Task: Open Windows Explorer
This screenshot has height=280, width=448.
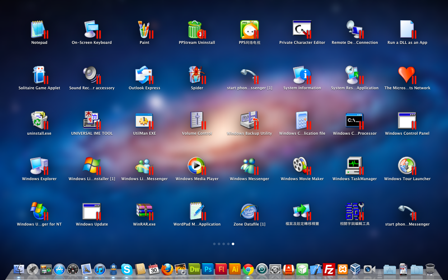Action: (x=39, y=166)
